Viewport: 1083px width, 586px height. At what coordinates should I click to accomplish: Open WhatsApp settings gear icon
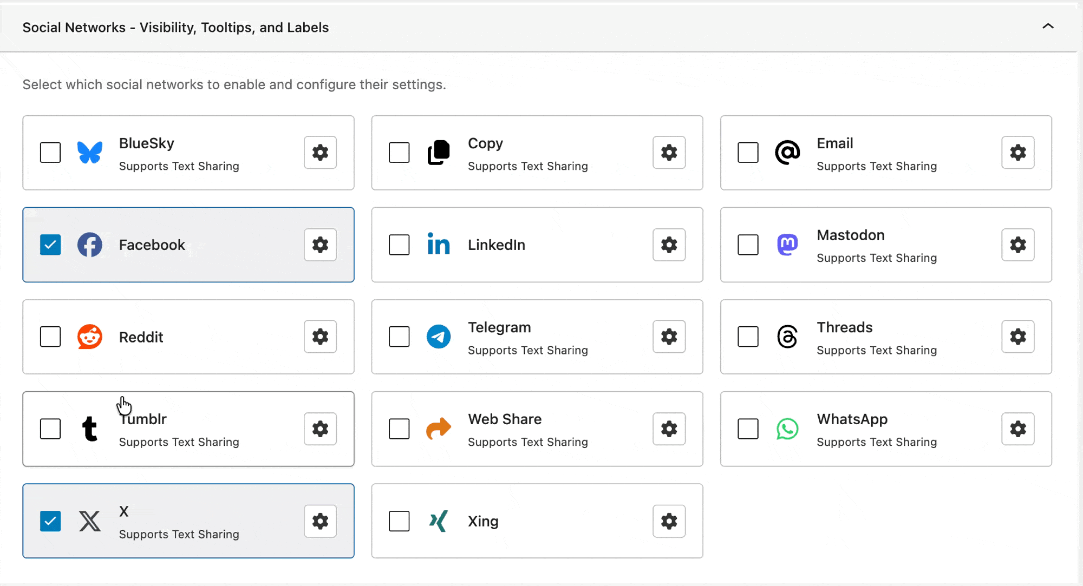coord(1017,429)
